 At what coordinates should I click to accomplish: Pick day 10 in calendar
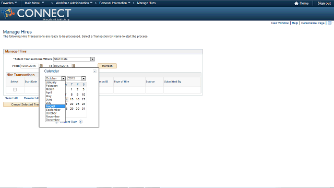click(x=83, y=95)
